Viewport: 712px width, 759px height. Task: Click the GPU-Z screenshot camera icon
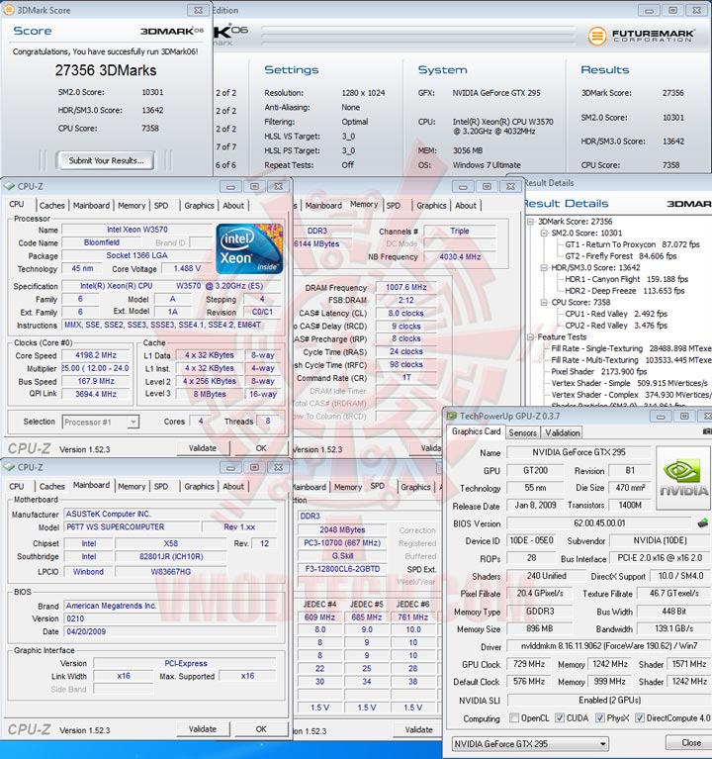[707, 430]
